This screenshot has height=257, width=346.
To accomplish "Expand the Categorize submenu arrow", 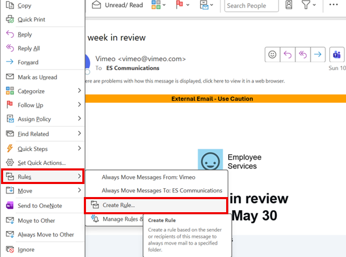I will pyautogui.click(x=79, y=91).
